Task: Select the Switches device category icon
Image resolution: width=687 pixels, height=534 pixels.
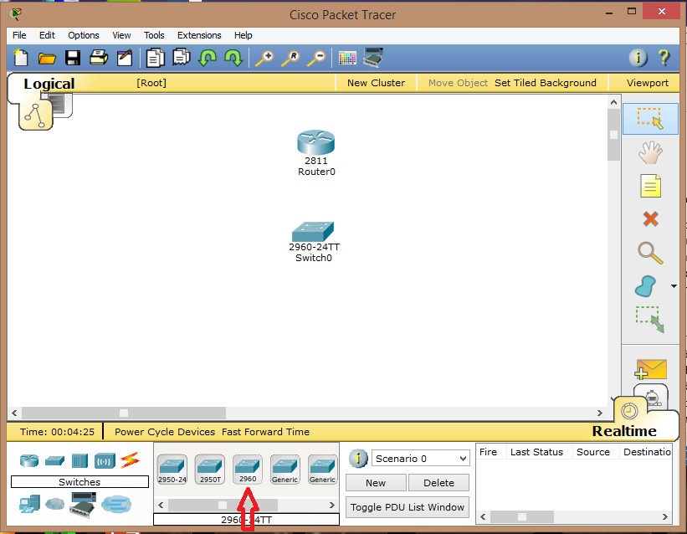Action: [54, 461]
